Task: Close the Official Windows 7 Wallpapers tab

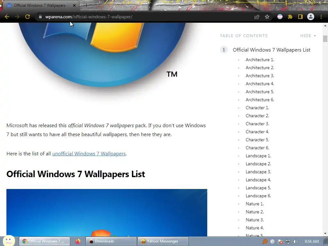Action: point(74,5)
